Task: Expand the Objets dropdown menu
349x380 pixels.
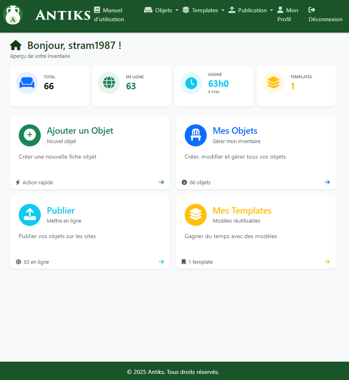Action: (161, 10)
